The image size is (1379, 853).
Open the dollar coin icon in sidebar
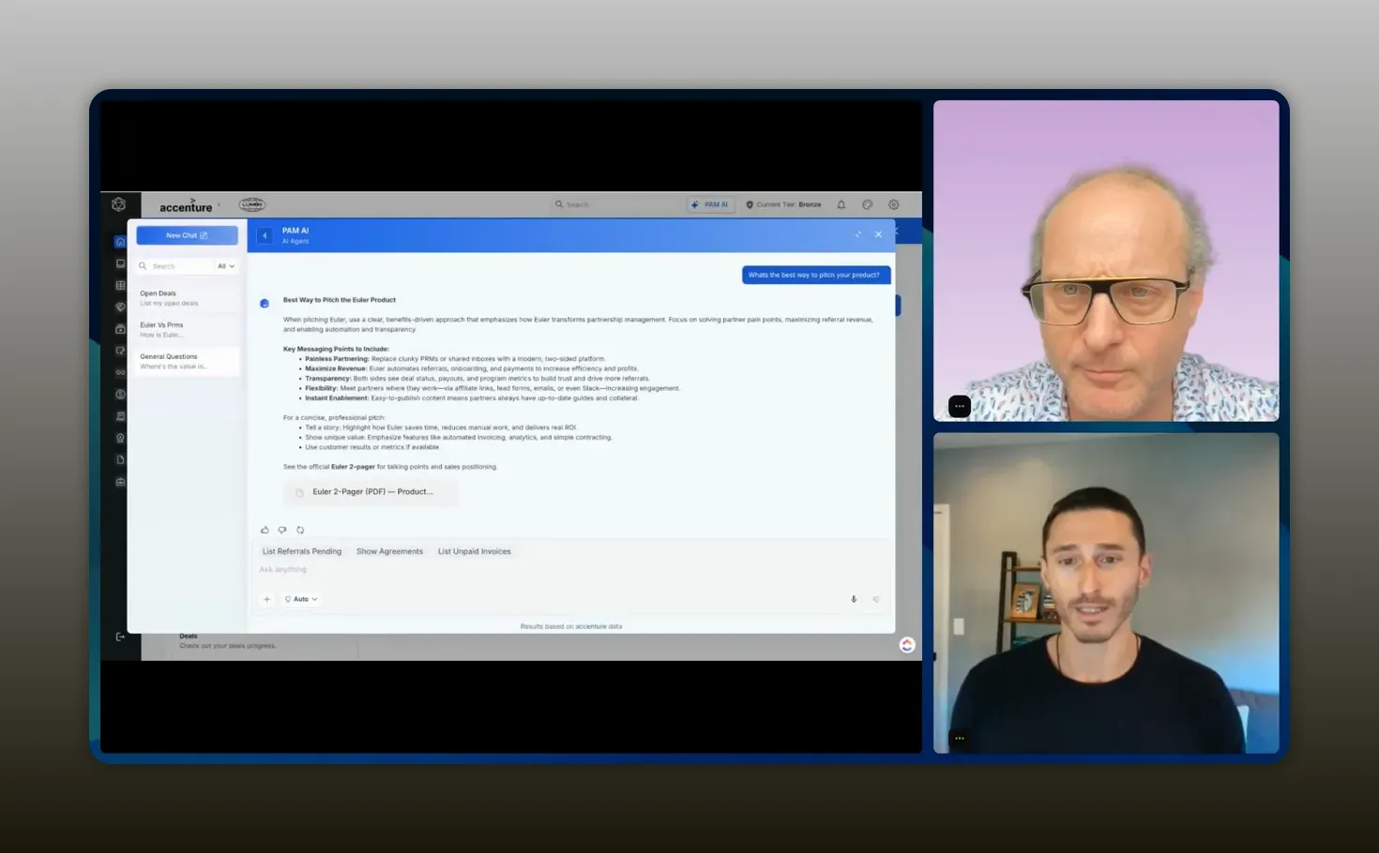coord(120,395)
